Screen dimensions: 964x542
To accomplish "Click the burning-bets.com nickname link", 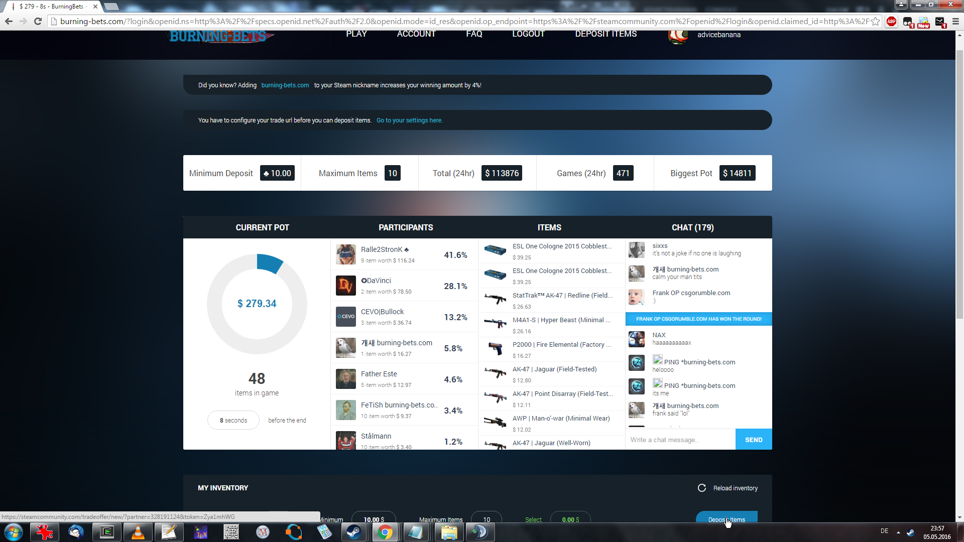I will pos(285,85).
